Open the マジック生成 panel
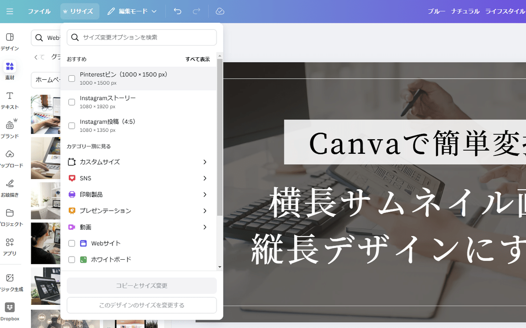The height and width of the screenshot is (328, 526). tap(10, 282)
